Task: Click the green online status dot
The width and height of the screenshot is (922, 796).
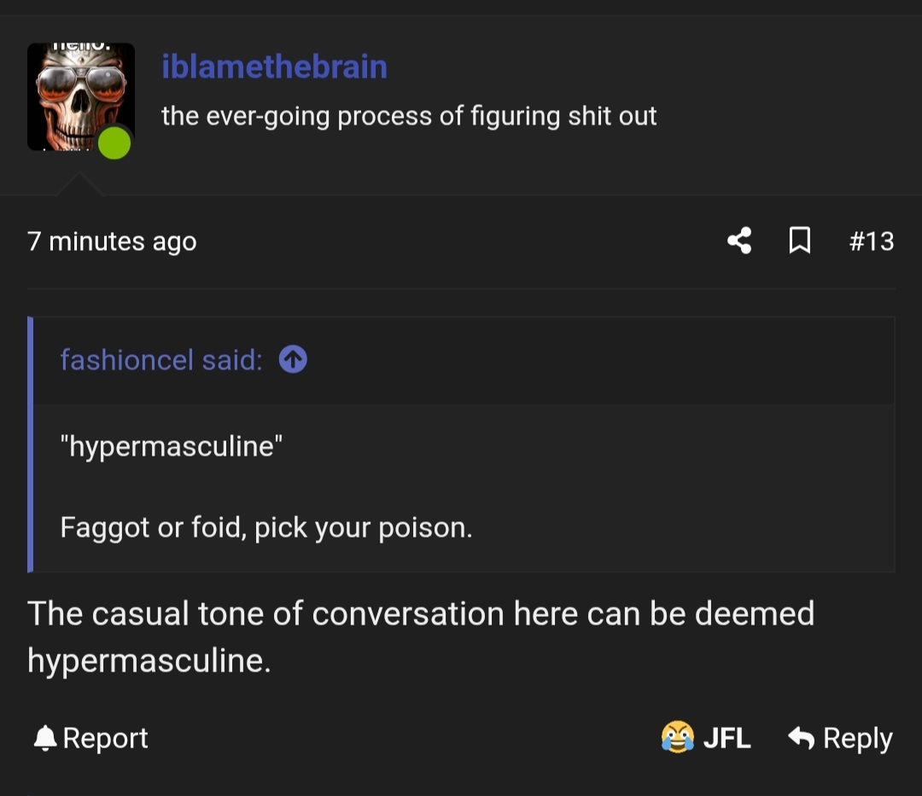Action: (x=114, y=142)
